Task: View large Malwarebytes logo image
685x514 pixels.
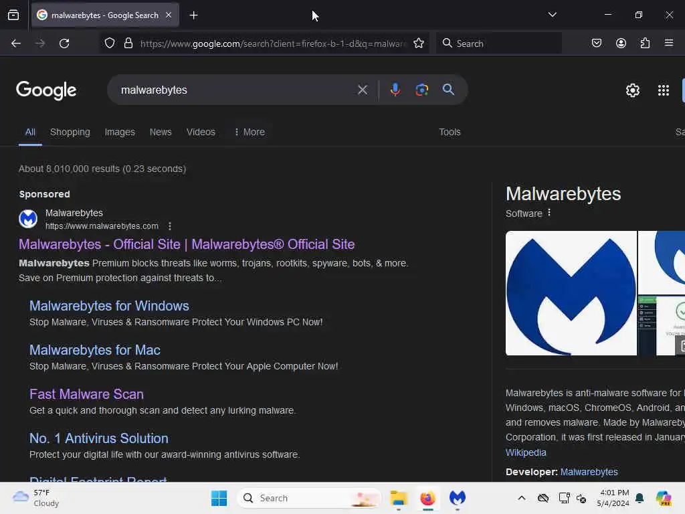Action: pos(571,293)
